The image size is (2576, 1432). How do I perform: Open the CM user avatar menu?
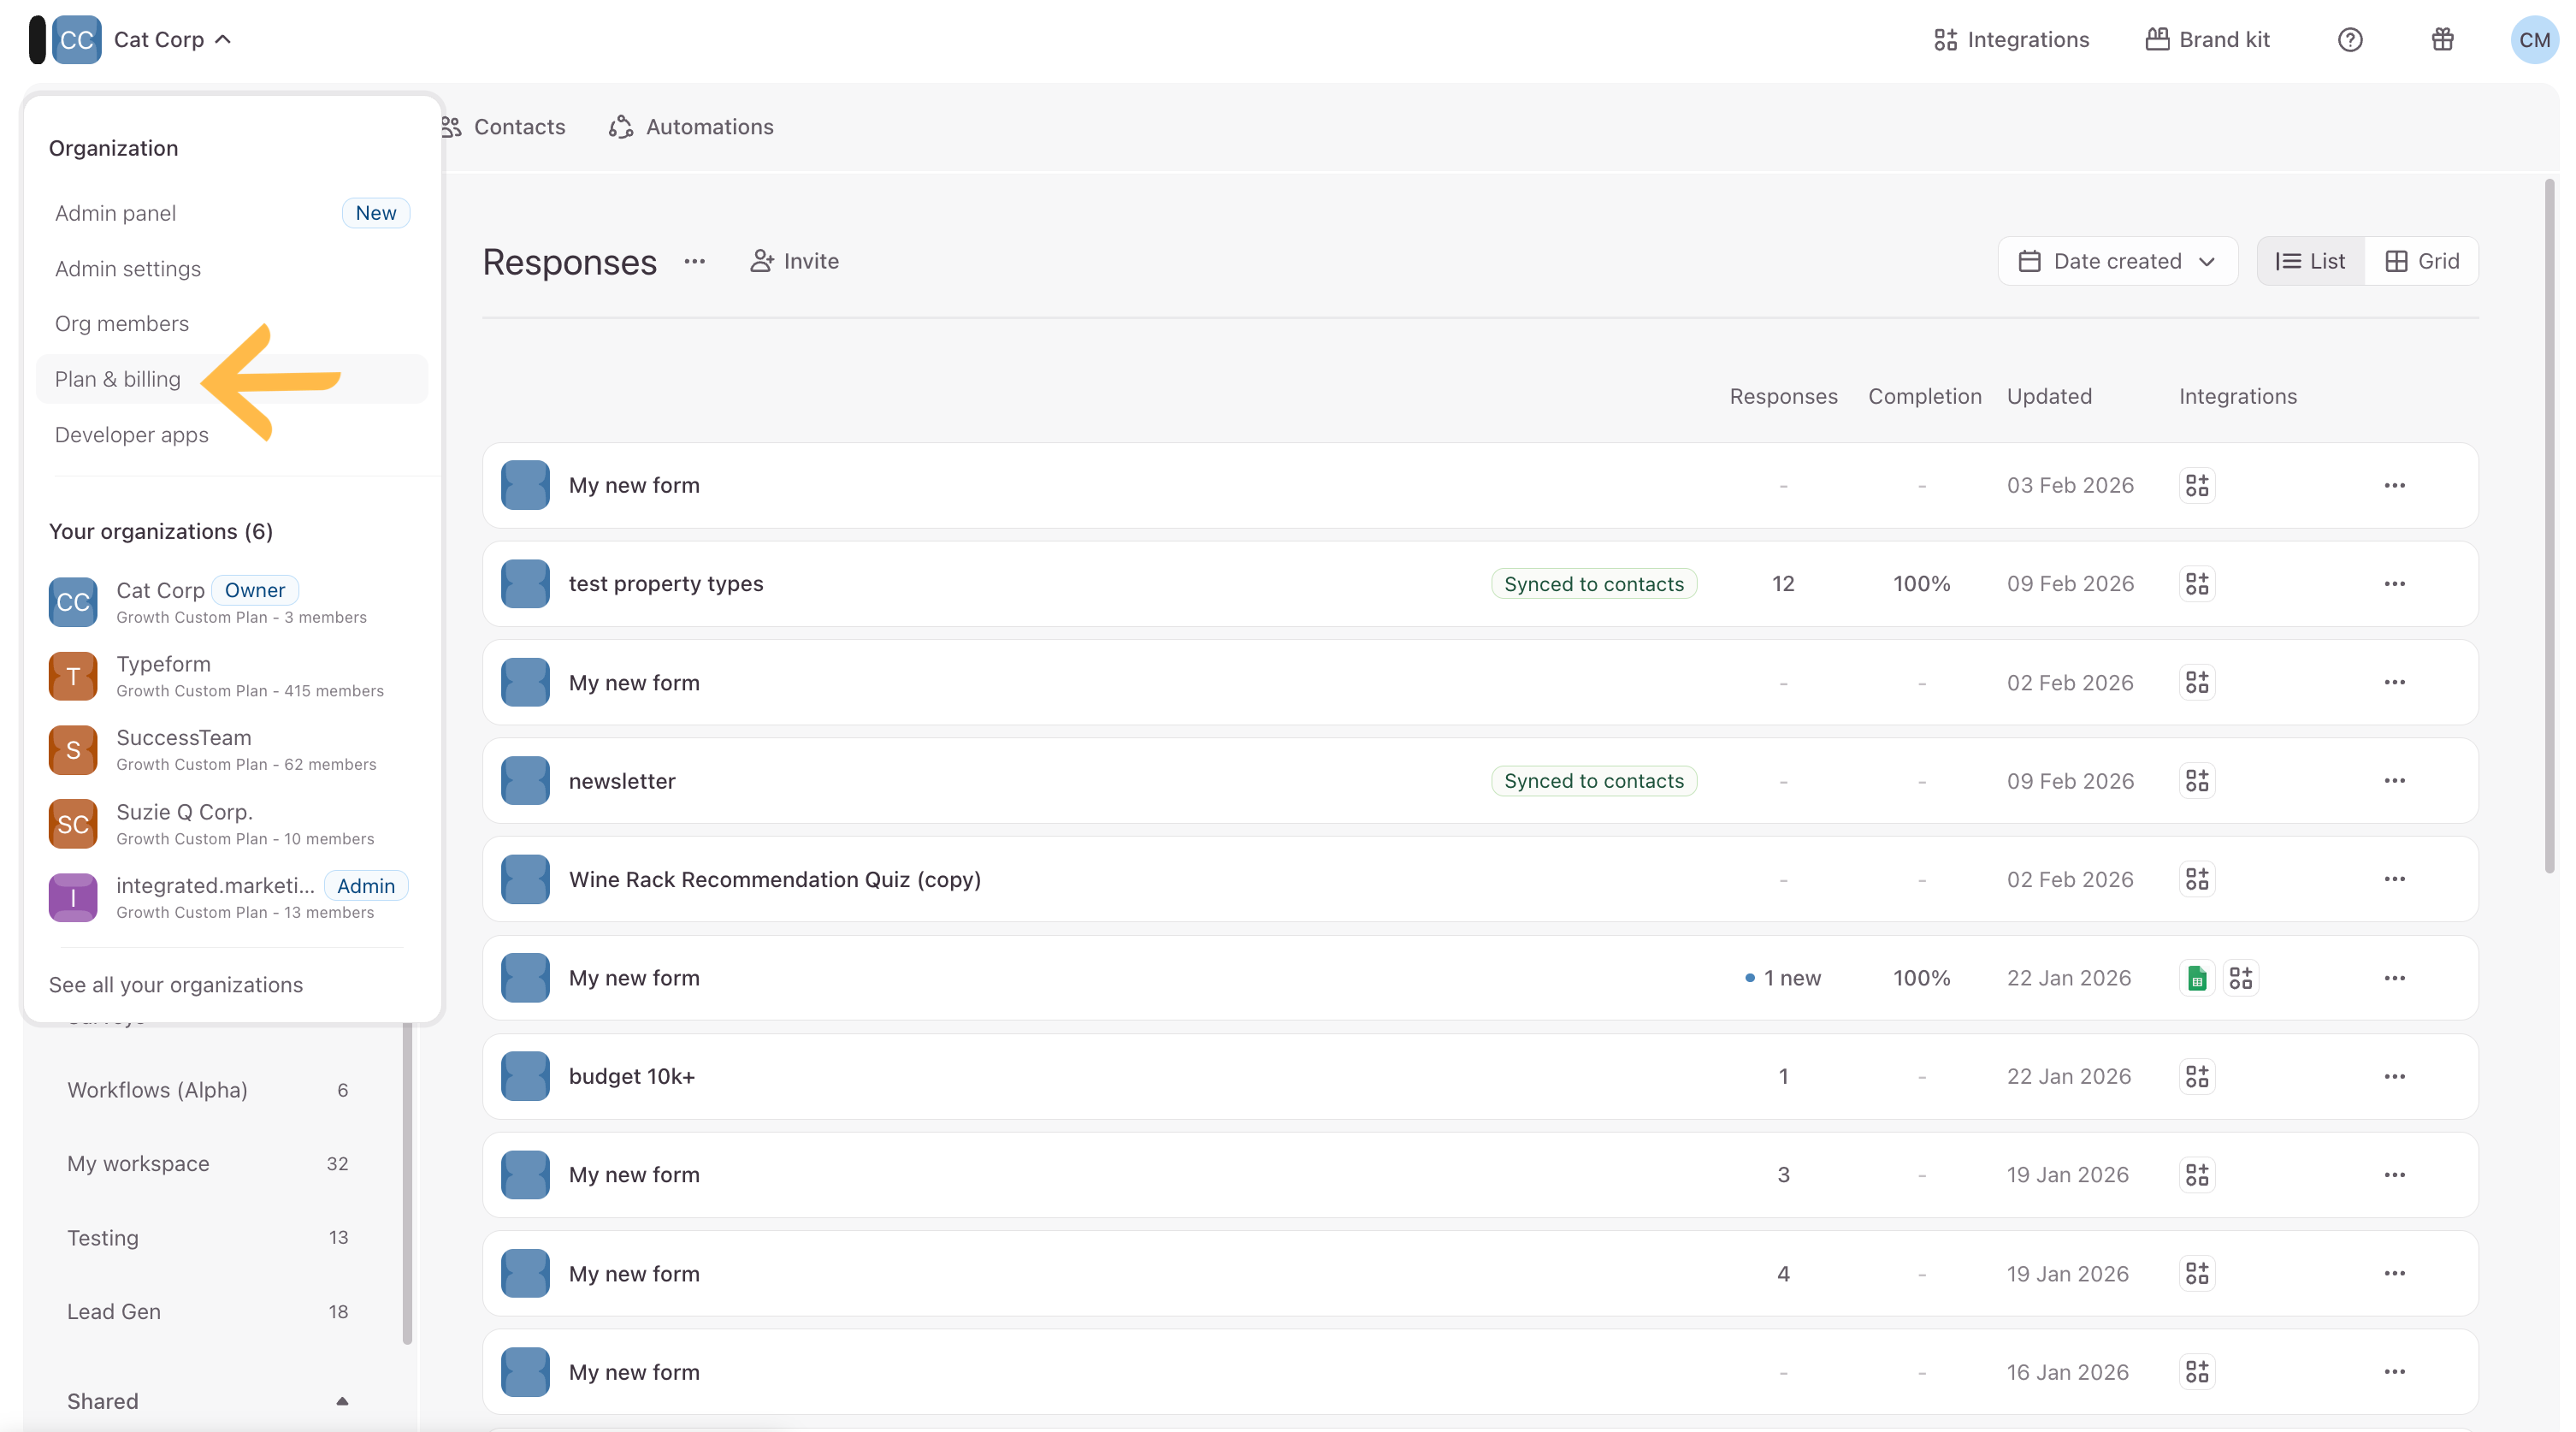point(2532,40)
